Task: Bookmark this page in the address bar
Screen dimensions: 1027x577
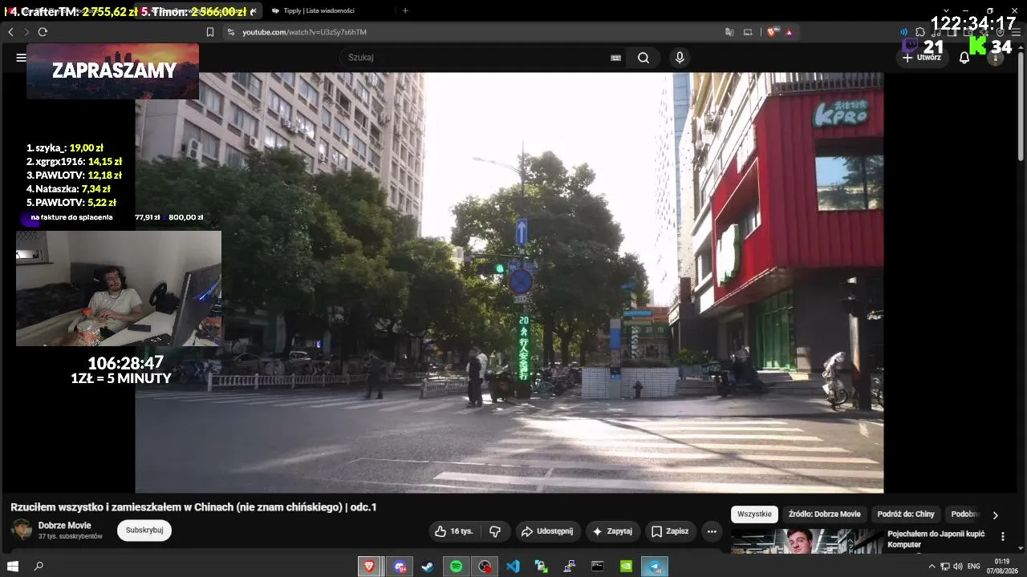Action: pos(210,32)
